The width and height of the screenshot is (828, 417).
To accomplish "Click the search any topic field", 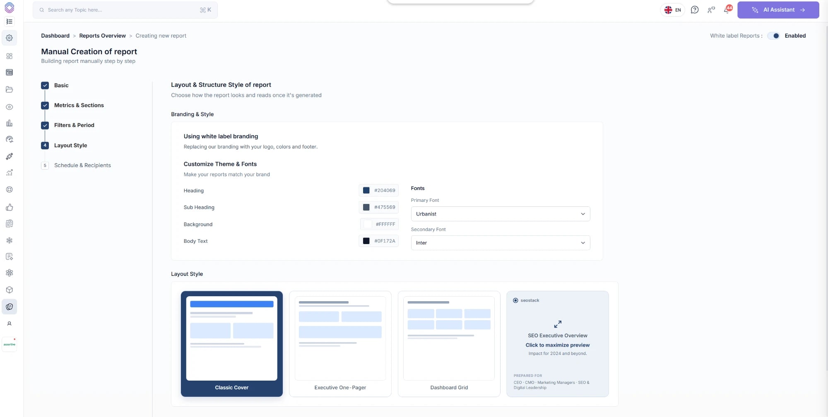I will point(125,10).
